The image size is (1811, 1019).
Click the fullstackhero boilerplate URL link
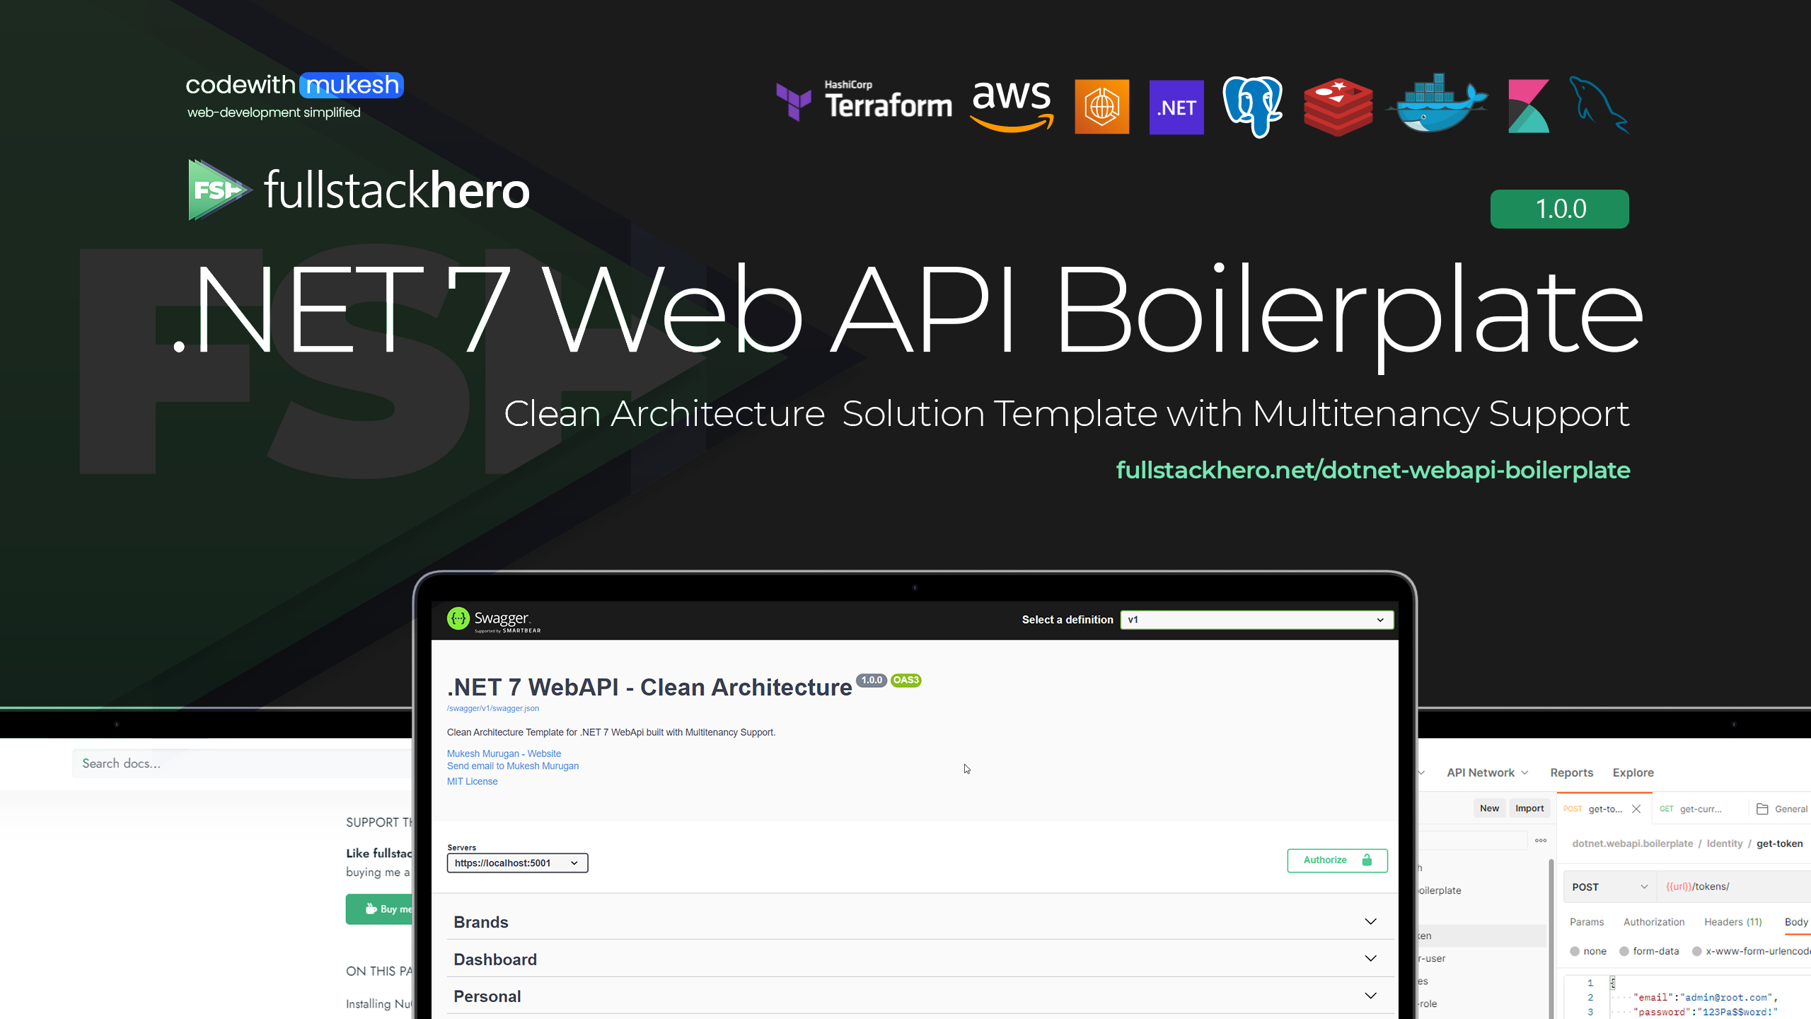(x=1368, y=471)
